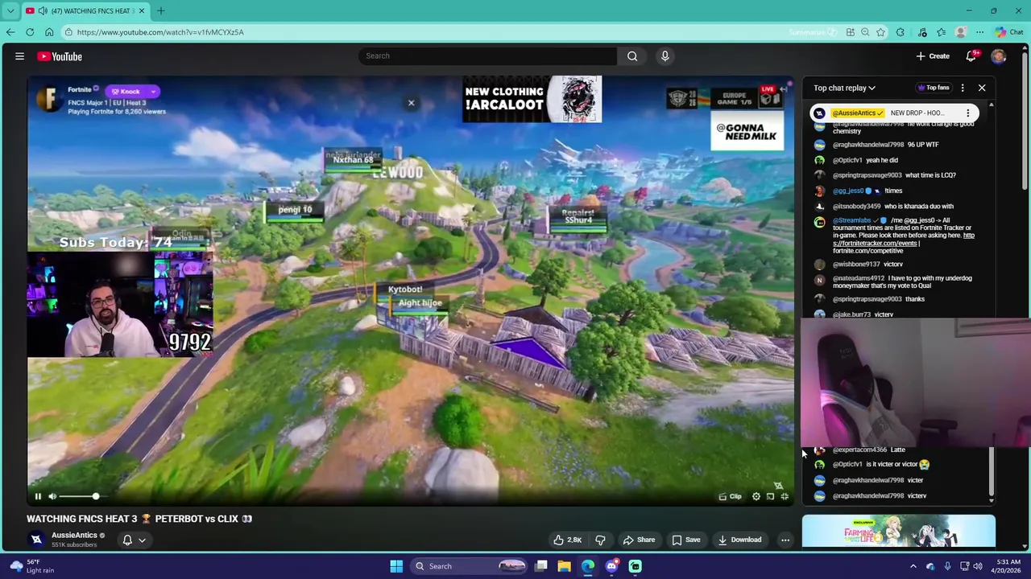Mute the video player volume
The image size is (1031, 579).
[x=52, y=496]
